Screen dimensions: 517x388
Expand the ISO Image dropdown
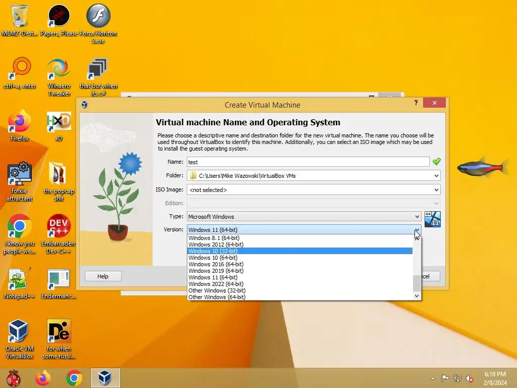click(436, 190)
